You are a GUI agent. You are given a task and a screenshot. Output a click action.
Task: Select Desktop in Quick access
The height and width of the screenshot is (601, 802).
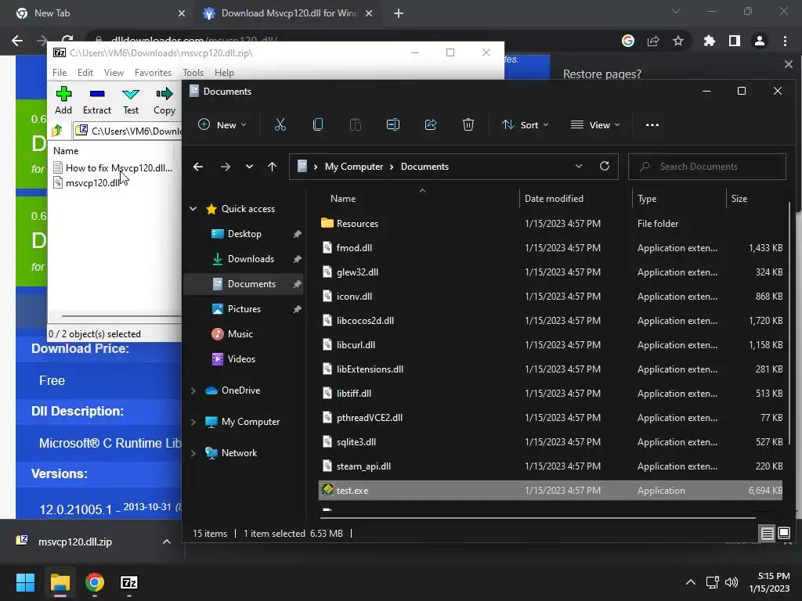click(x=244, y=234)
